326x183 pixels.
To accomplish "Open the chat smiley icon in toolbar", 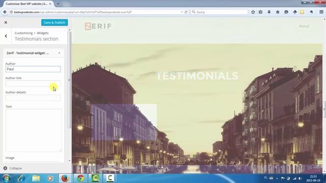I will click(286, 12).
